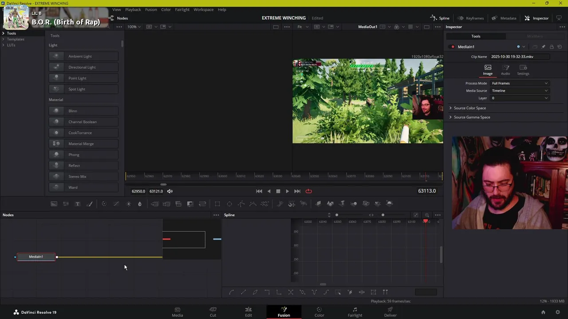
Task: Add Material Merge tool from list
Action: click(83, 144)
